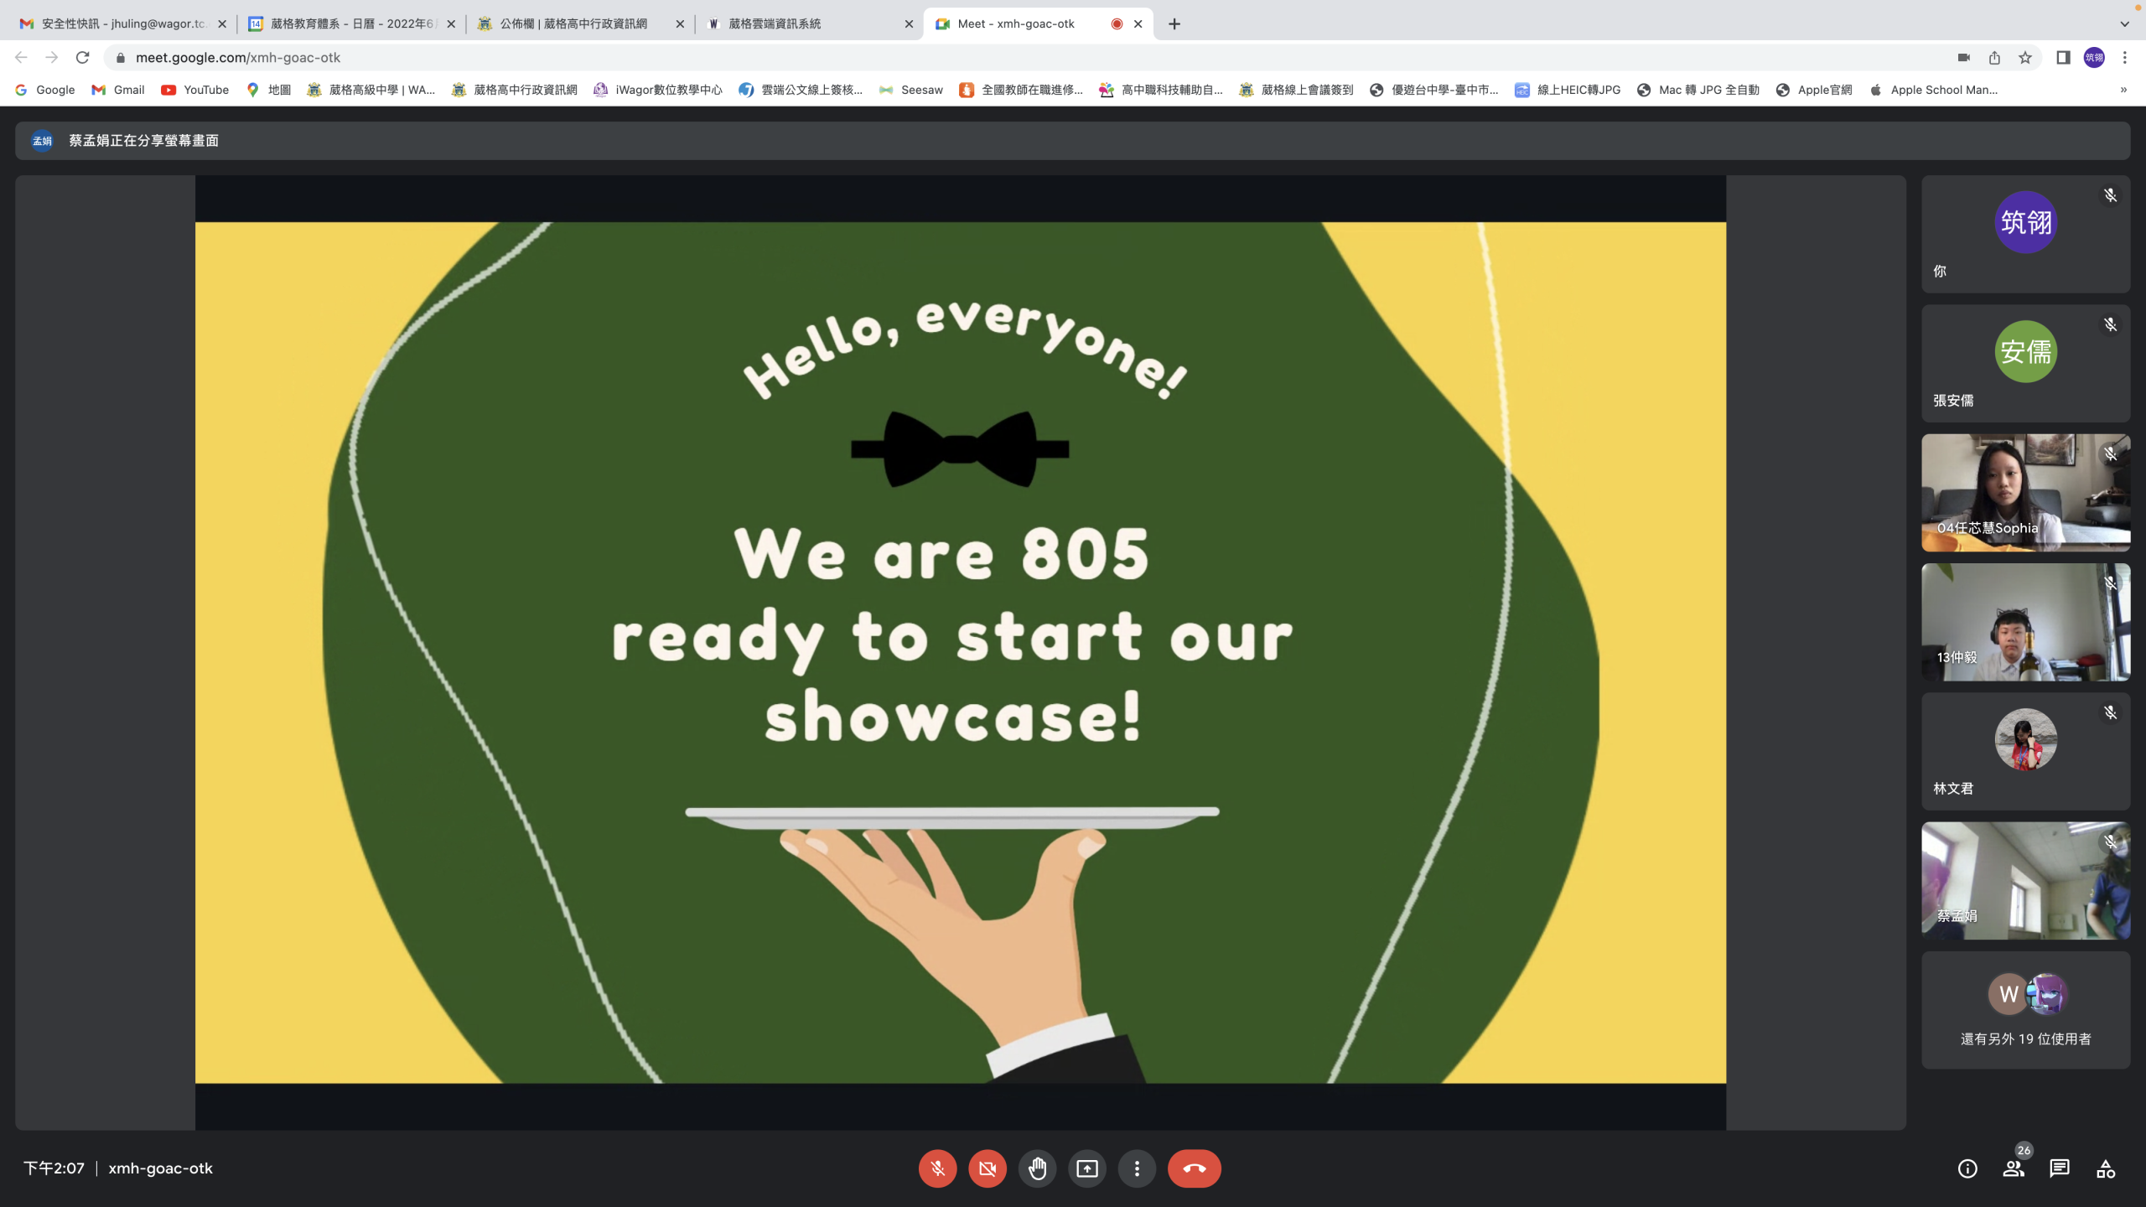
Task: Click the present now screen icon
Action: pos(1087,1168)
